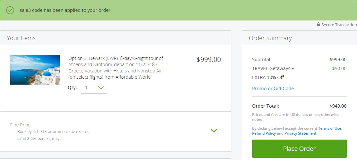
Task: Click the -$50.00 discount amount
Action: [338, 68]
